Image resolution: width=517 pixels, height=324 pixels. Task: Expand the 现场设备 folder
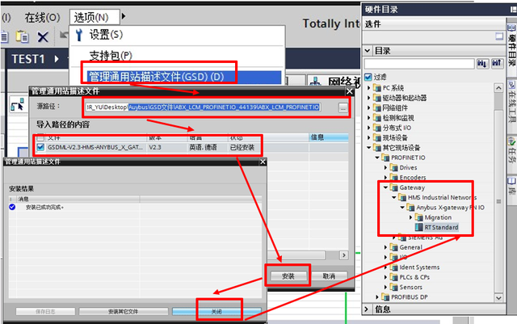coord(369,137)
